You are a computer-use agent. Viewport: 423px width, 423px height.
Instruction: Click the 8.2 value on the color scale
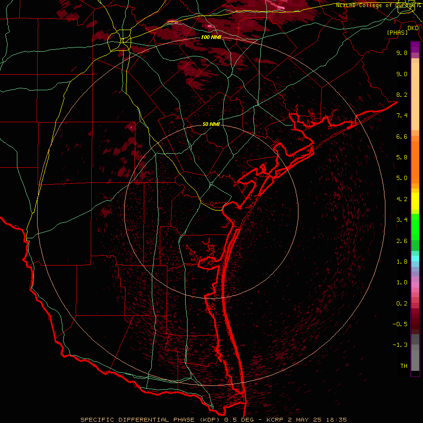point(402,94)
